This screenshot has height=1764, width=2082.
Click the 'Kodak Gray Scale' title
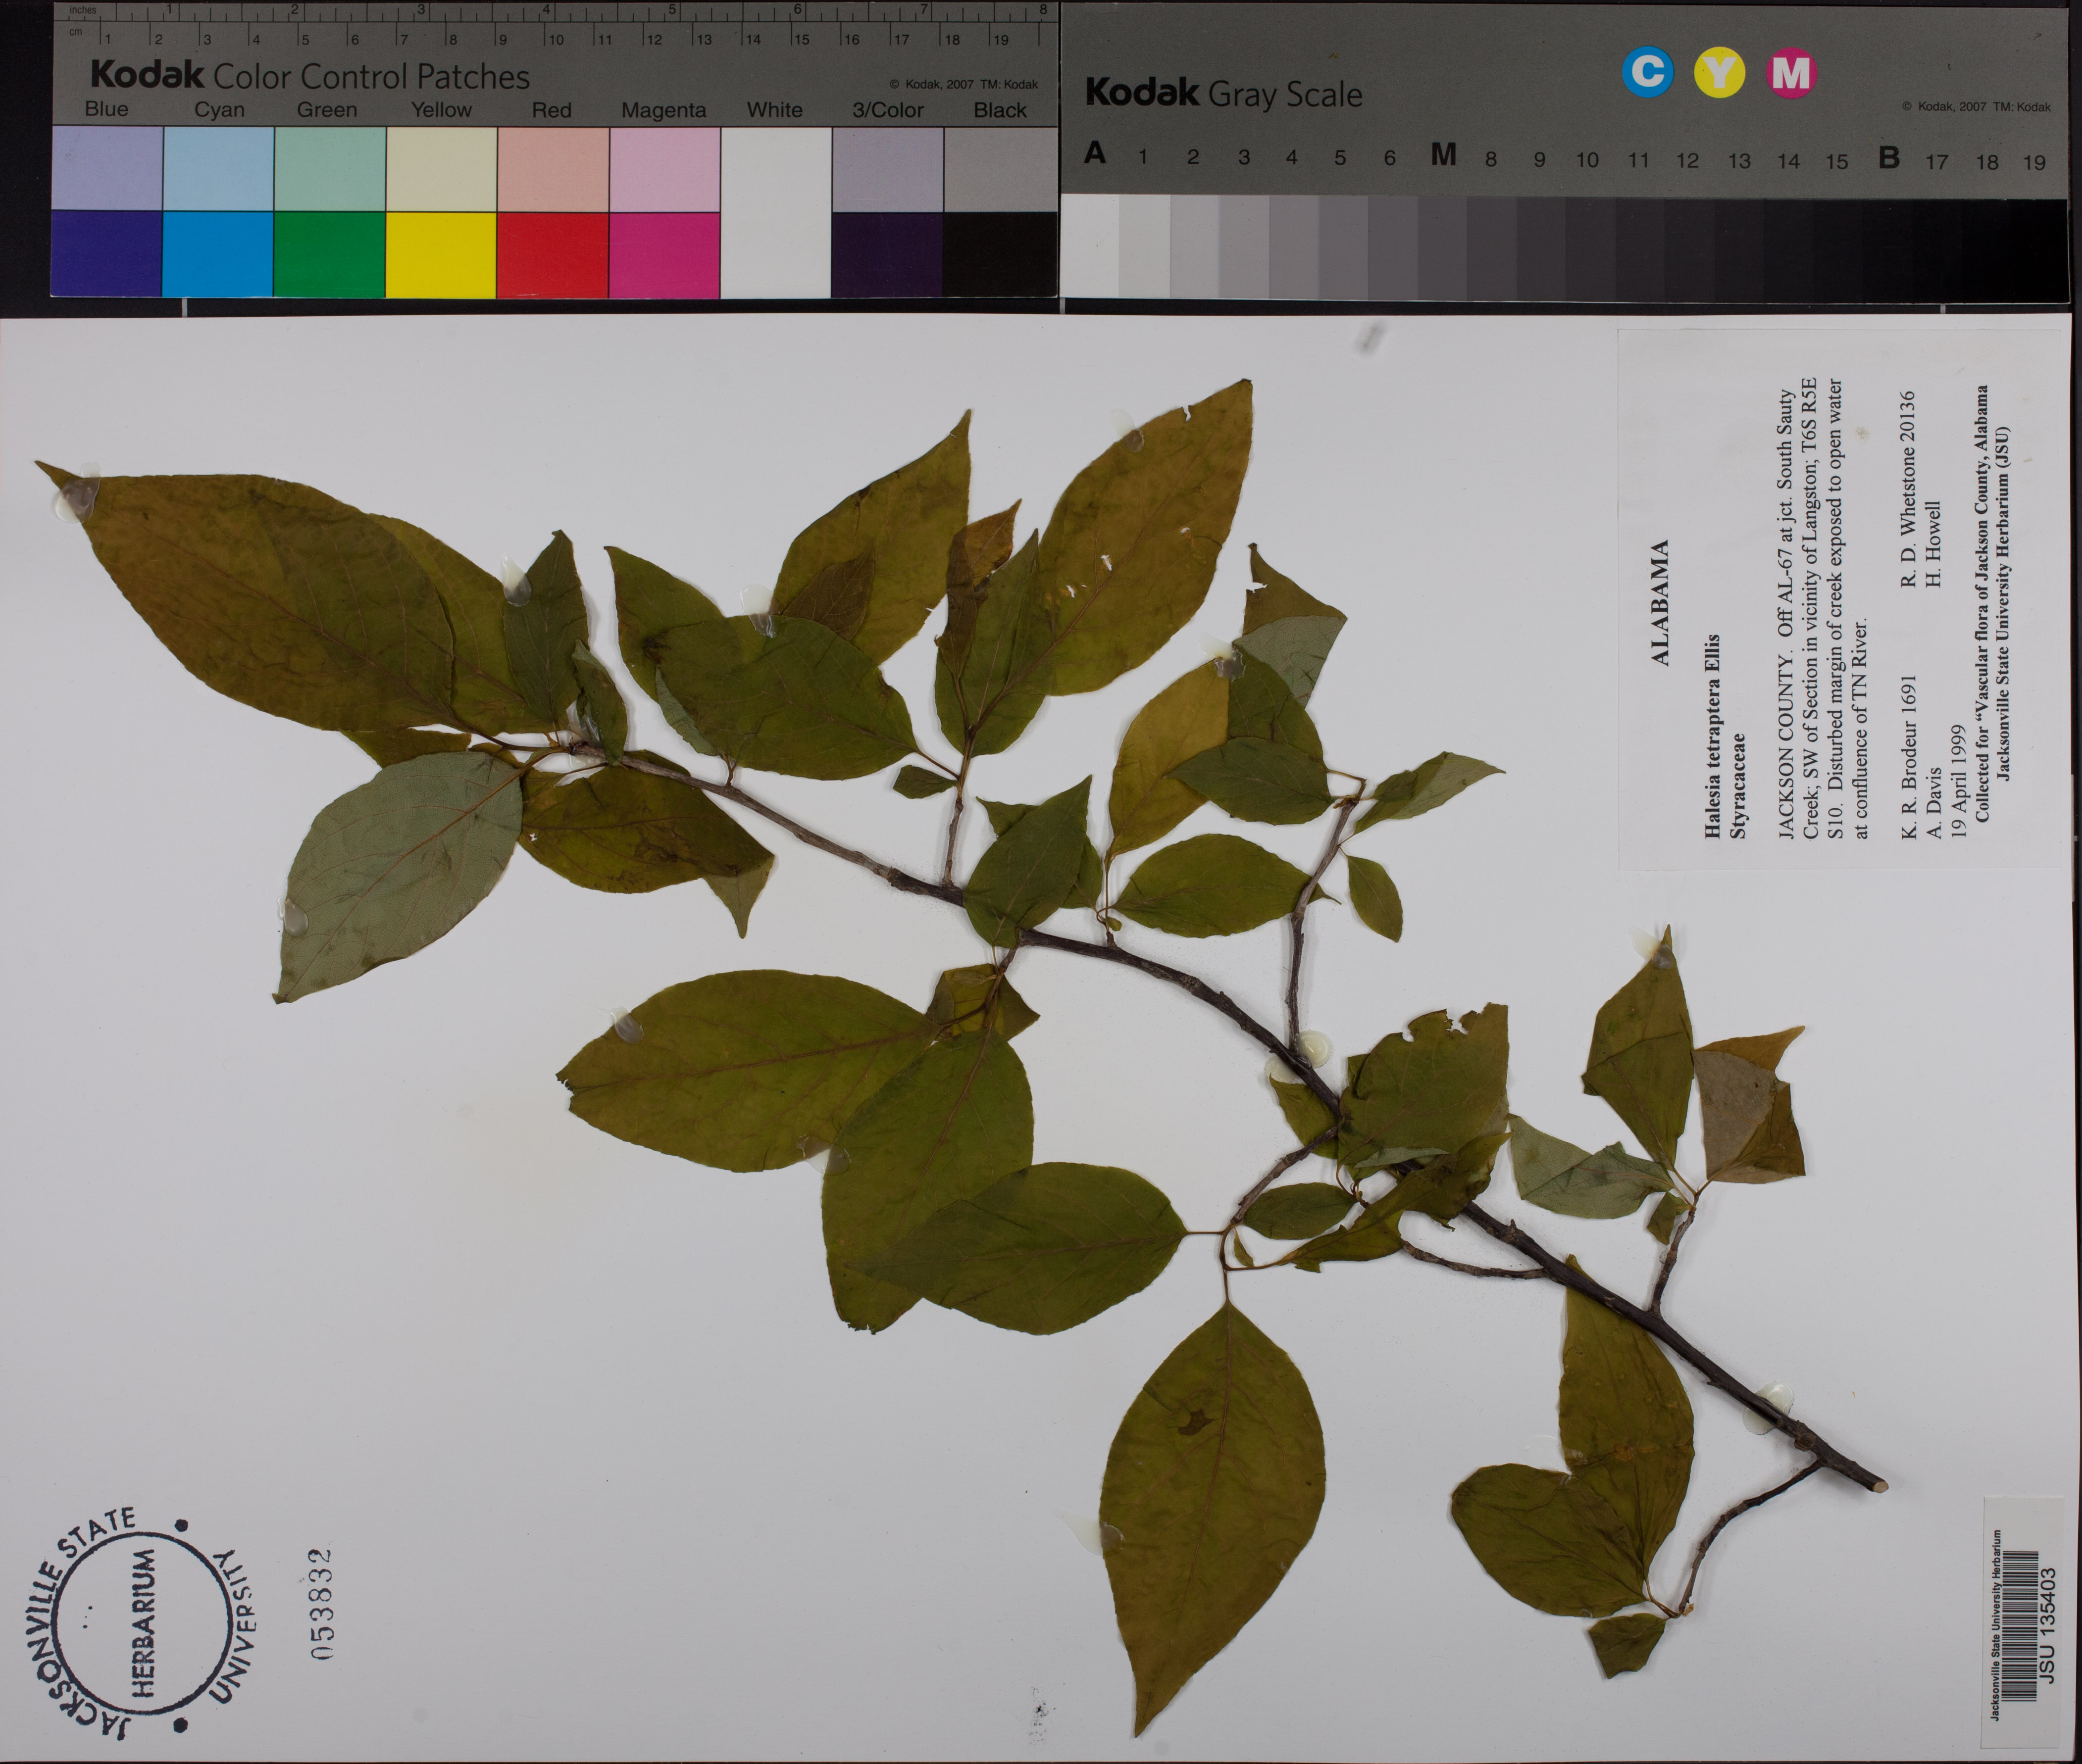tap(1223, 93)
